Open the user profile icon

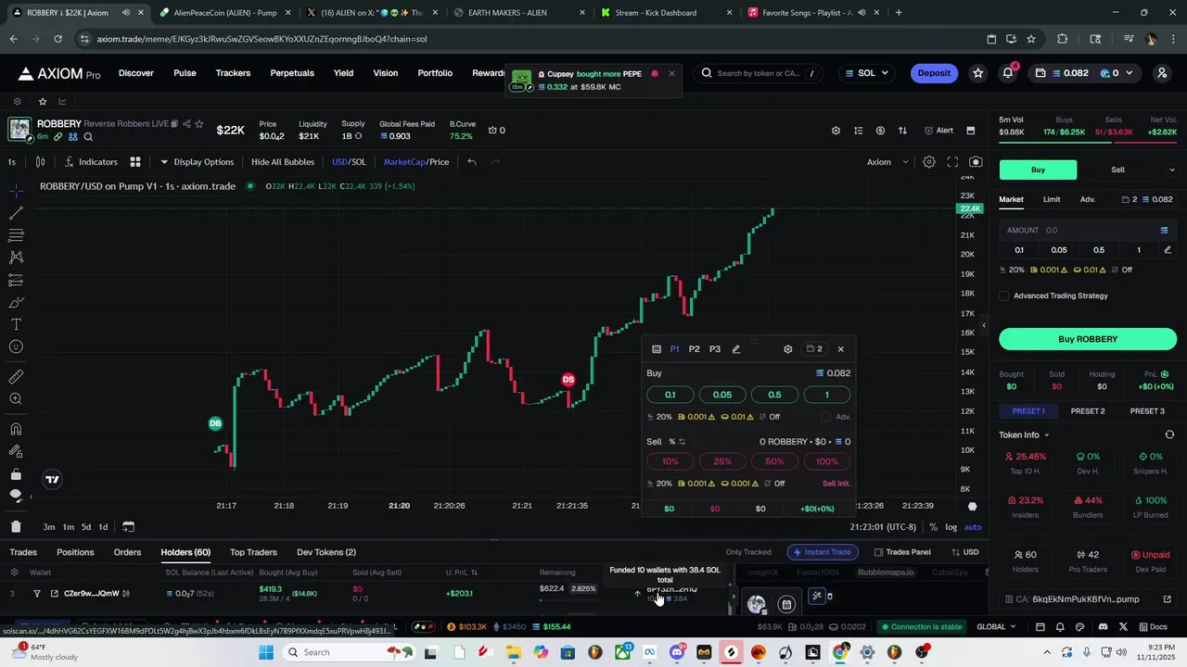(1162, 73)
